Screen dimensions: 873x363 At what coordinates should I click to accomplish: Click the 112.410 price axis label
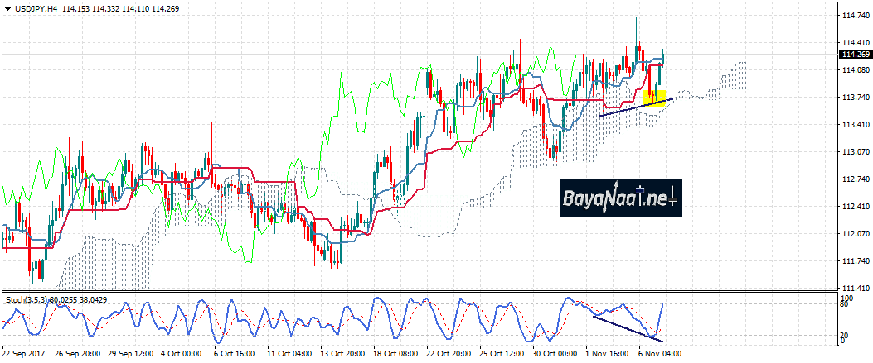(854, 207)
